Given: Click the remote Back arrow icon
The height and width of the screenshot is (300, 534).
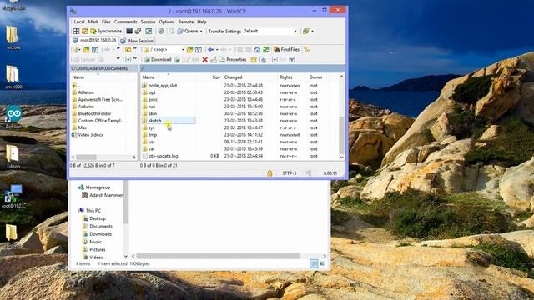Looking at the screenshot, I should (x=211, y=50).
